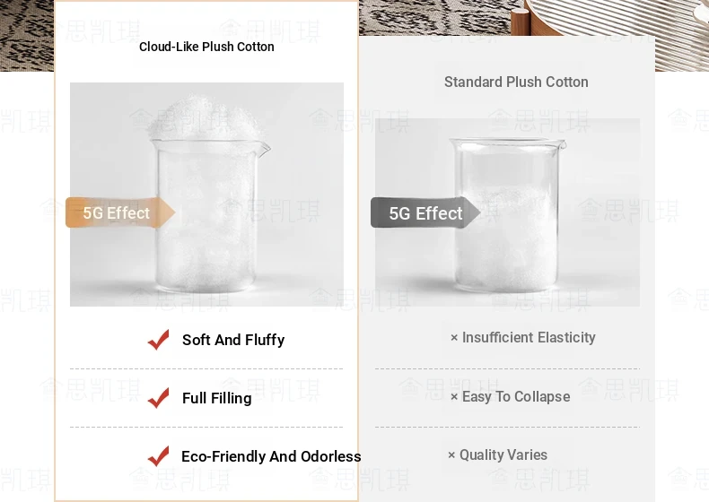Click the red checkmark beside Soft And Fluffy
The height and width of the screenshot is (502, 709).
[158, 340]
